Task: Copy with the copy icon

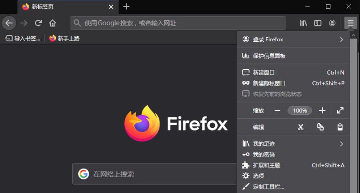Action: coord(320,127)
